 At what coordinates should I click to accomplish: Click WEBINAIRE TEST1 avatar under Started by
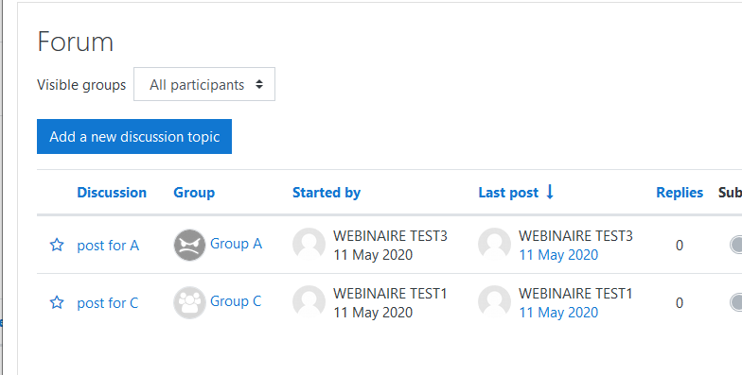coord(309,302)
